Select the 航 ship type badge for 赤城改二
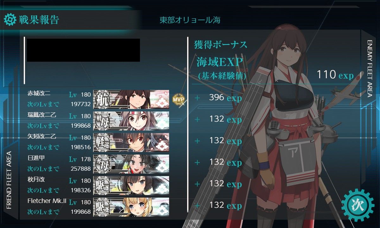 point(102,99)
